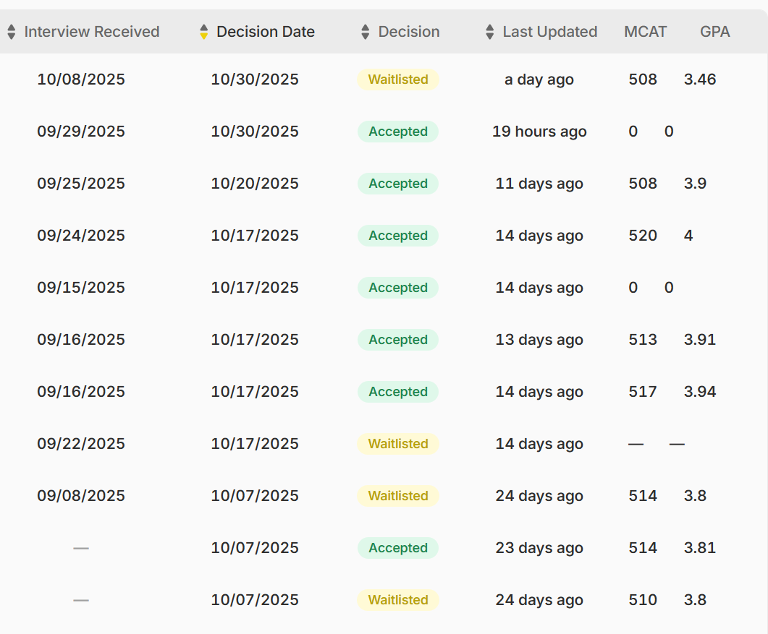768x634 pixels.
Task: Click the MCAT column header
Action: pyautogui.click(x=645, y=32)
